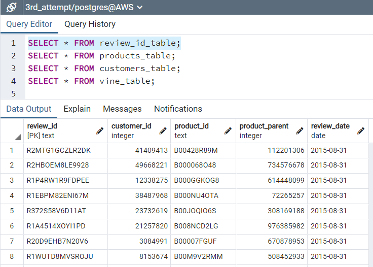
Task: Click product_parent value 976385982
Action: 272,226
